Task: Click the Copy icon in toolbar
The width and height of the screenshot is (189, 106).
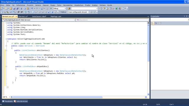Action: [x=25, y=9]
